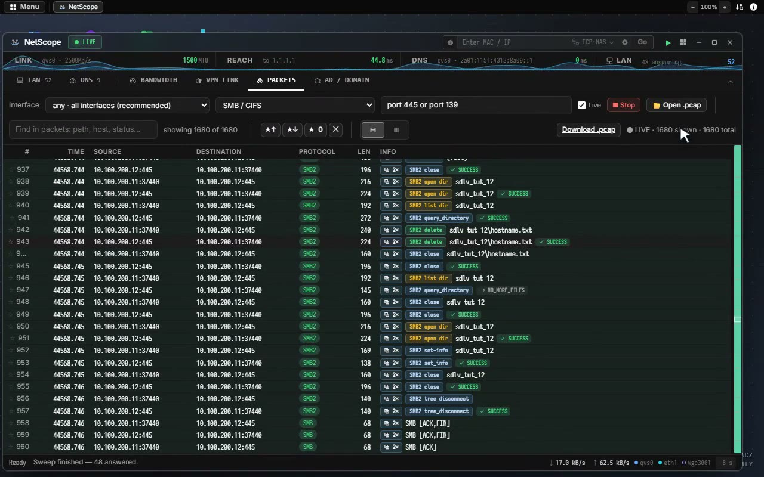Image resolution: width=764 pixels, height=477 pixels.
Task: Zoom out with the minus icon
Action: pyautogui.click(x=693, y=7)
